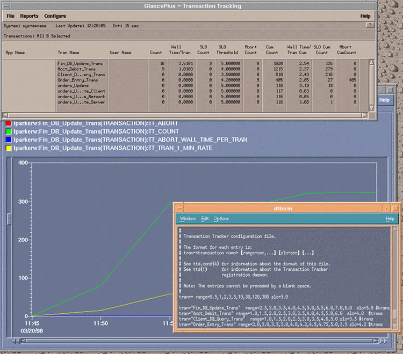Open the Options menu in dtterm
Viewport: 403px width, 354px height.
(x=221, y=219)
